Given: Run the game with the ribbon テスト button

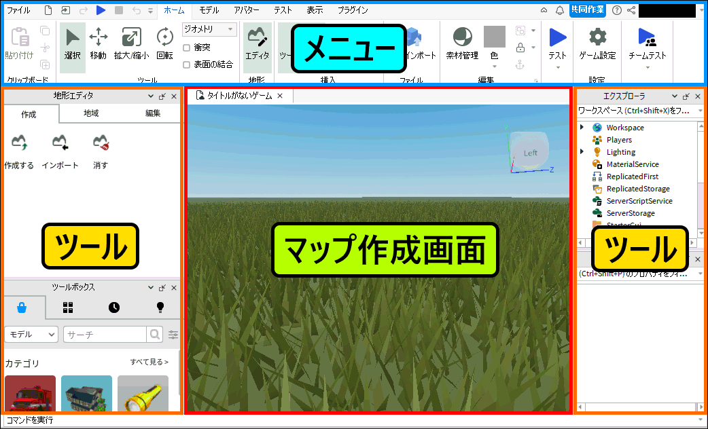Looking at the screenshot, I should point(558,43).
